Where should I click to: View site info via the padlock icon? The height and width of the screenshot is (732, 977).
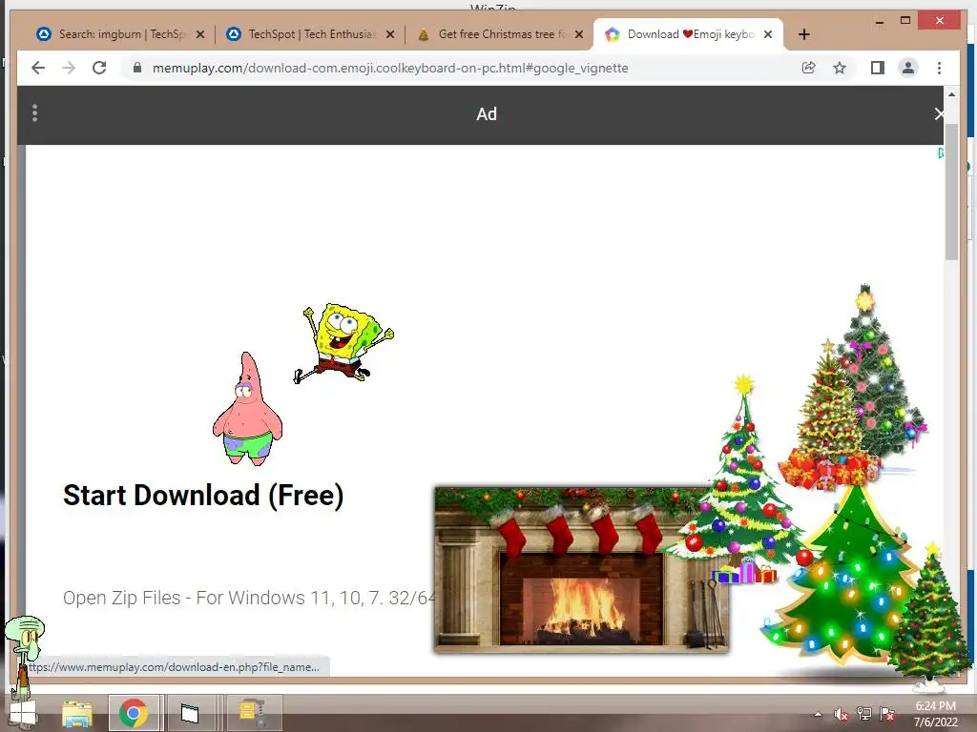(137, 68)
